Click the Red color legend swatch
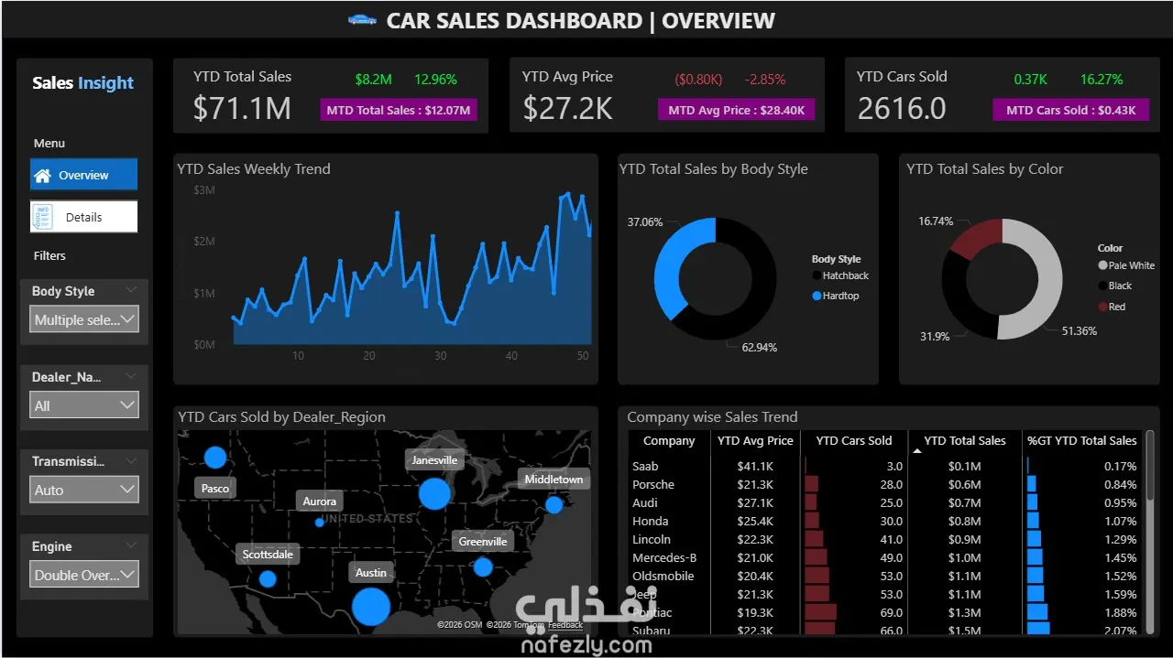This screenshot has height=658, width=1173. [x=1102, y=307]
